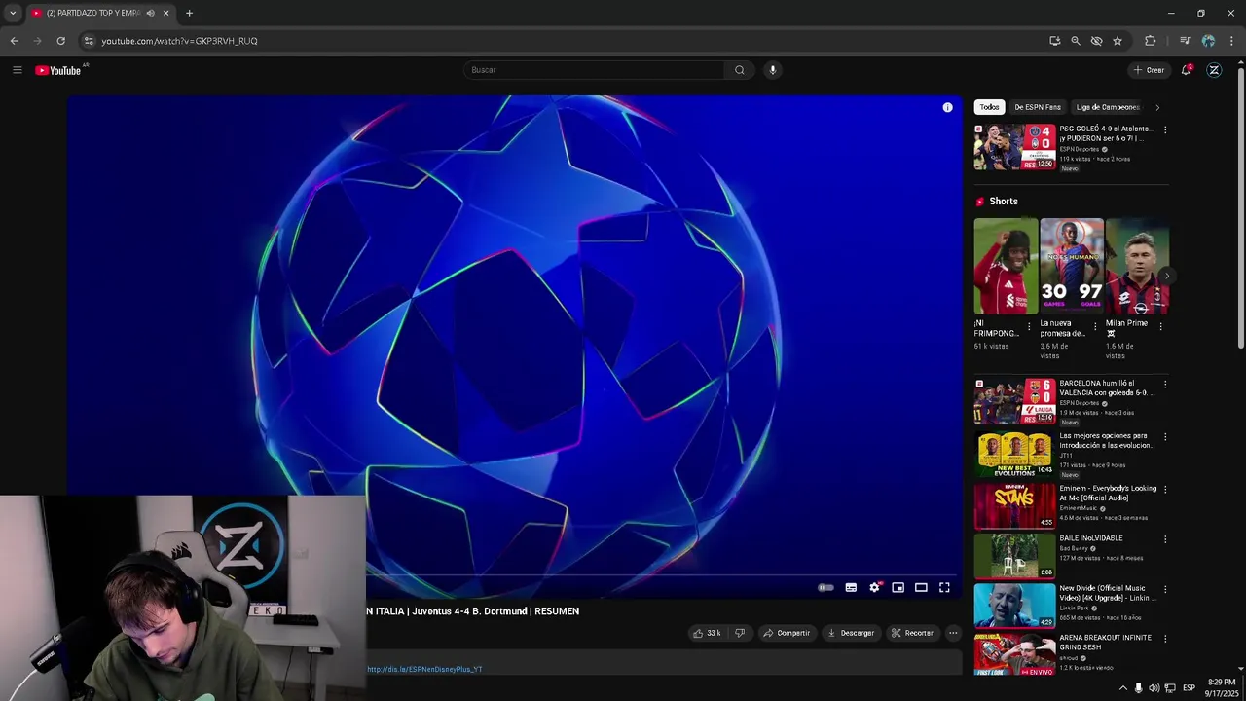Image resolution: width=1246 pixels, height=701 pixels.
Task: Open options for BAILE INoLVIDABLE video
Action: (x=1165, y=539)
